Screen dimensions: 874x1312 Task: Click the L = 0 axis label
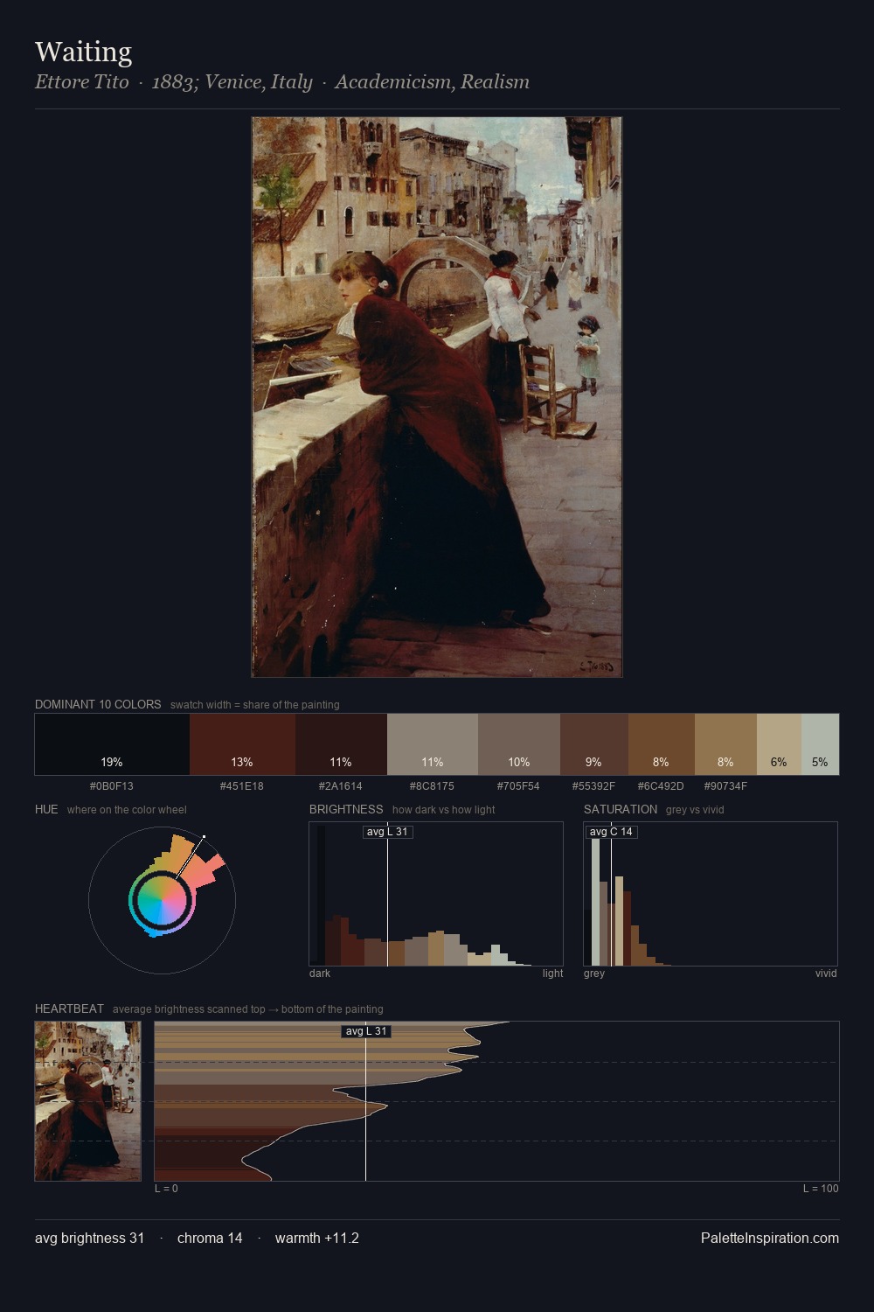click(166, 1189)
